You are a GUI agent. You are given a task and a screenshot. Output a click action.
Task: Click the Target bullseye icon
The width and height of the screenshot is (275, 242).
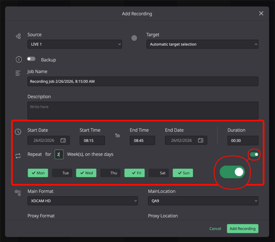pos(134,38)
